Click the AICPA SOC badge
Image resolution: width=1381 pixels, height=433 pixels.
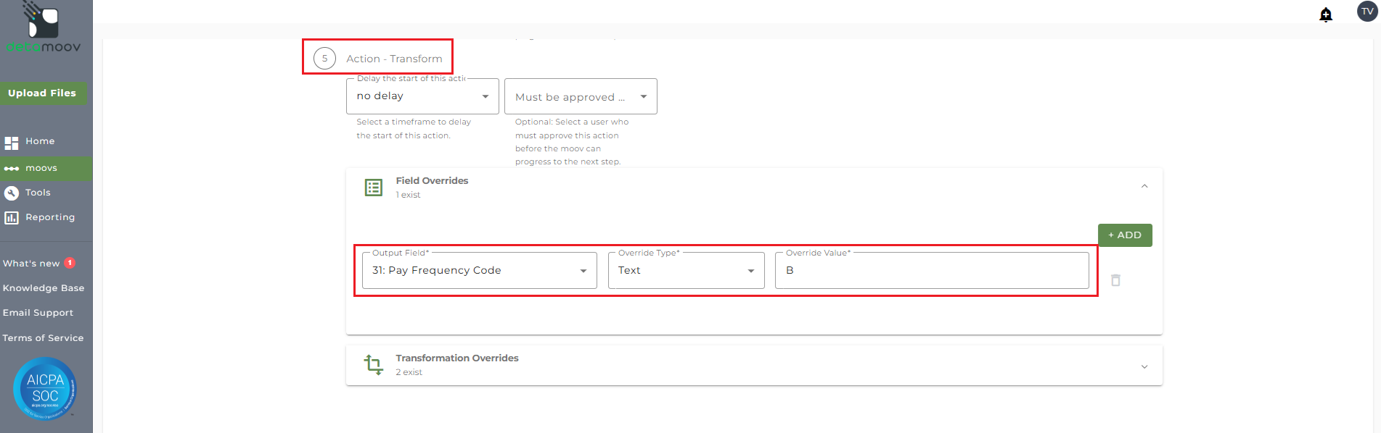coord(45,389)
